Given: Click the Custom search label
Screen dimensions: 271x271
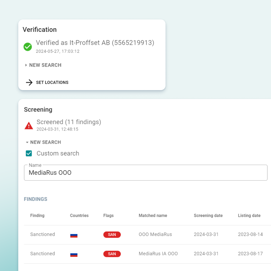Looking at the screenshot, I should click(58, 153).
